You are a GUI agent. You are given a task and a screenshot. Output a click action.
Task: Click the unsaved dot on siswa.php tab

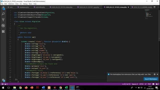(x=128, y=7)
